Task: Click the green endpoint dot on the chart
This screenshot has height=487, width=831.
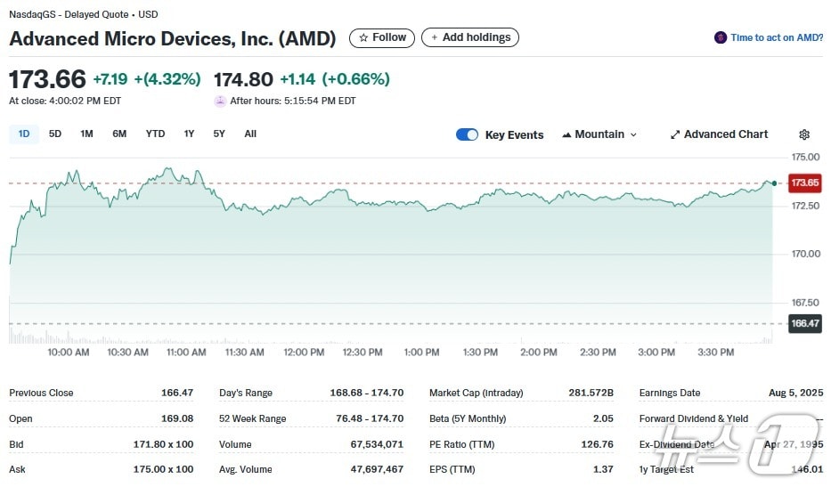Action: pos(774,183)
